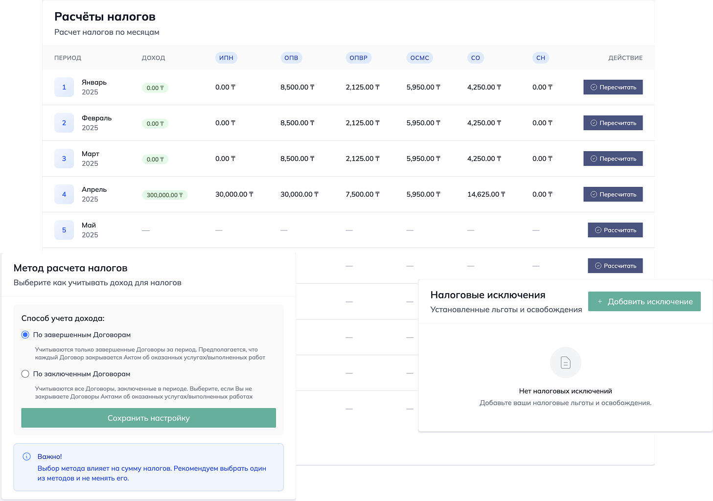Click the 300,000.00 ₸ income badge
This screenshot has height=501, width=713.
click(x=164, y=195)
